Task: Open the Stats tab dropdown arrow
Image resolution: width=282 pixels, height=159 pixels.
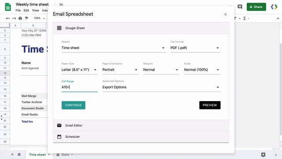Action: pyautogui.click(x=72, y=155)
